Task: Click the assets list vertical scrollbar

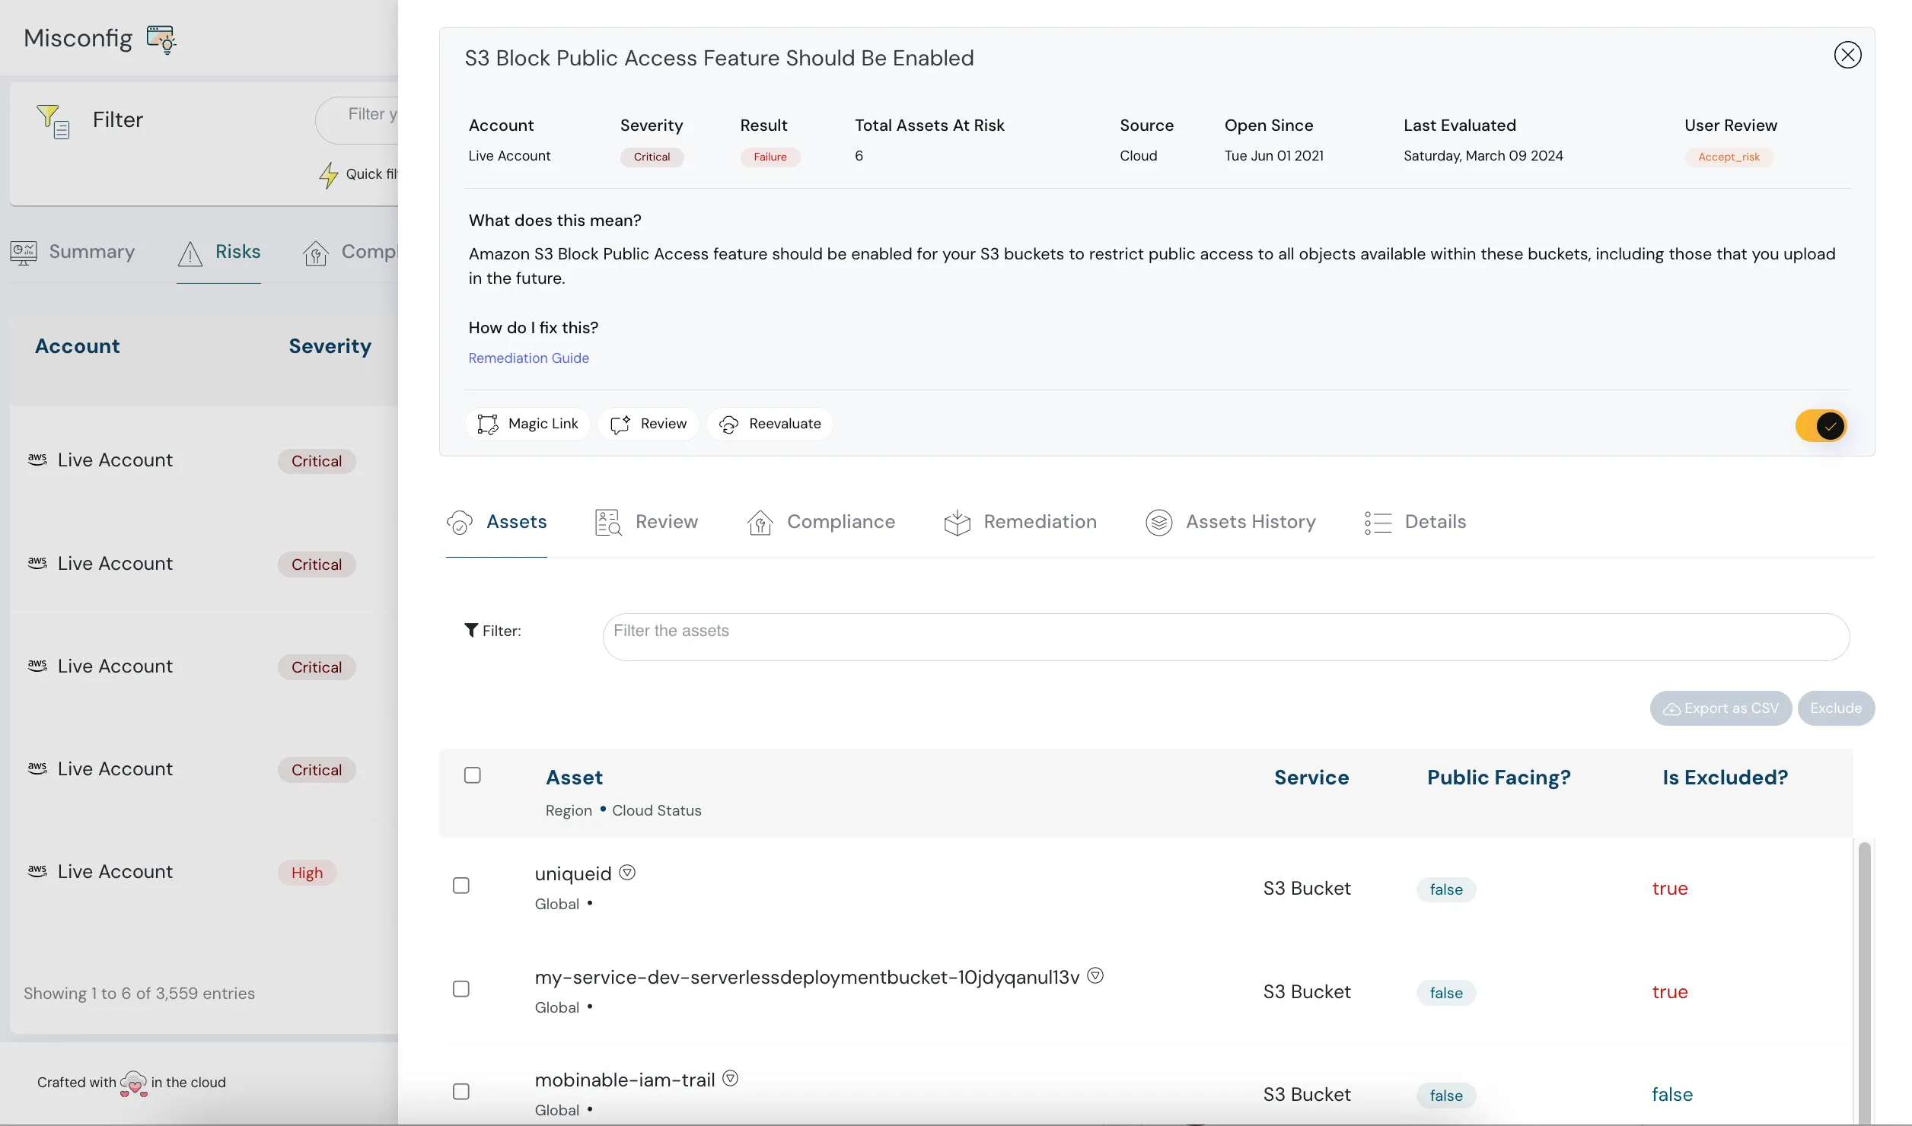Action: [x=1864, y=981]
